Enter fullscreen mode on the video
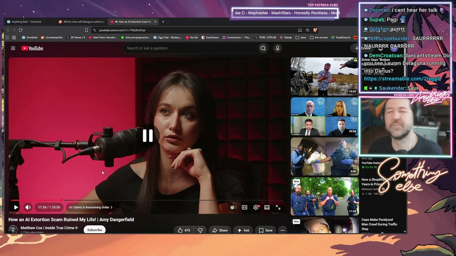 (x=278, y=207)
